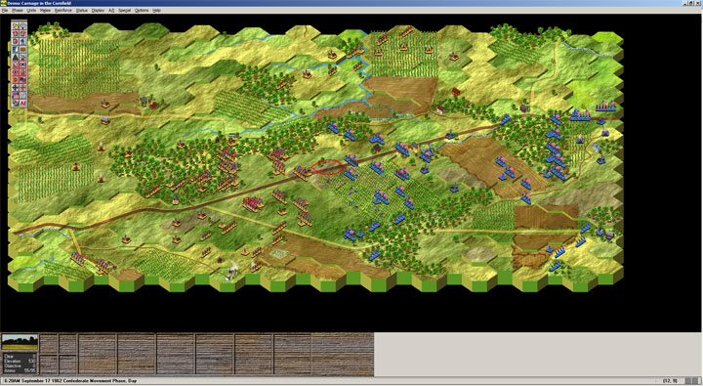
Task: Open the Help menu
Action: tap(156, 10)
